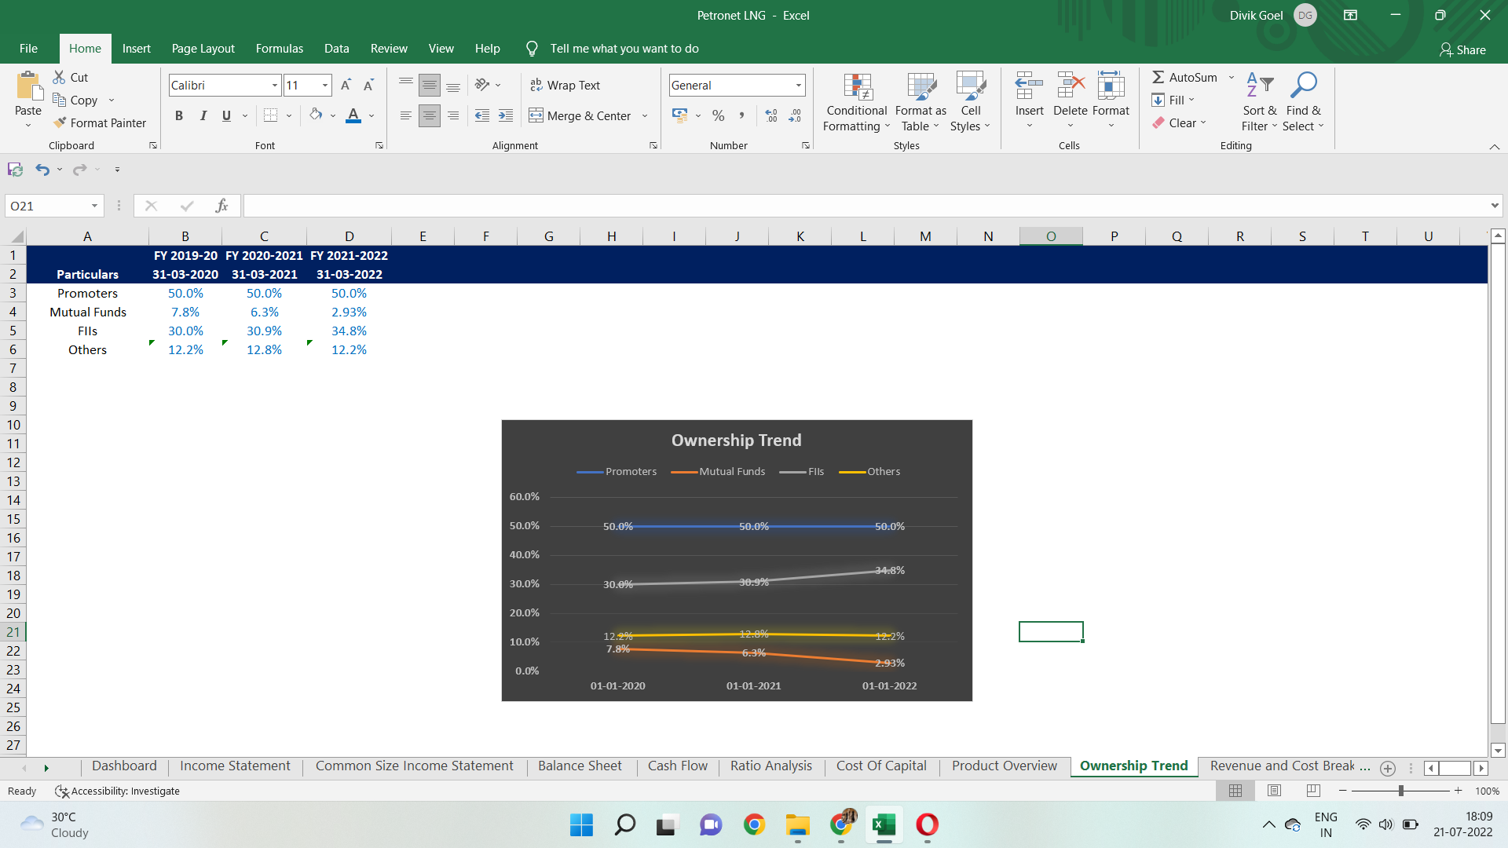Toggle Underline formatting
Image resolution: width=1508 pixels, height=848 pixels.
click(x=226, y=115)
